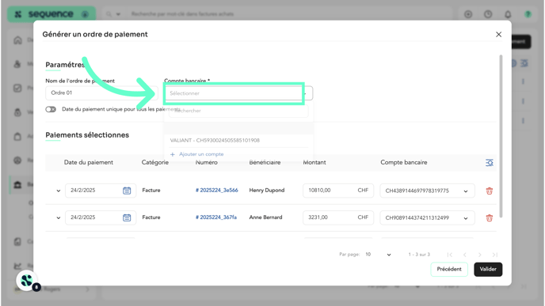The width and height of the screenshot is (545, 306).
Task: Open the floating Sequence assistant icon
Action: [x=27, y=281]
